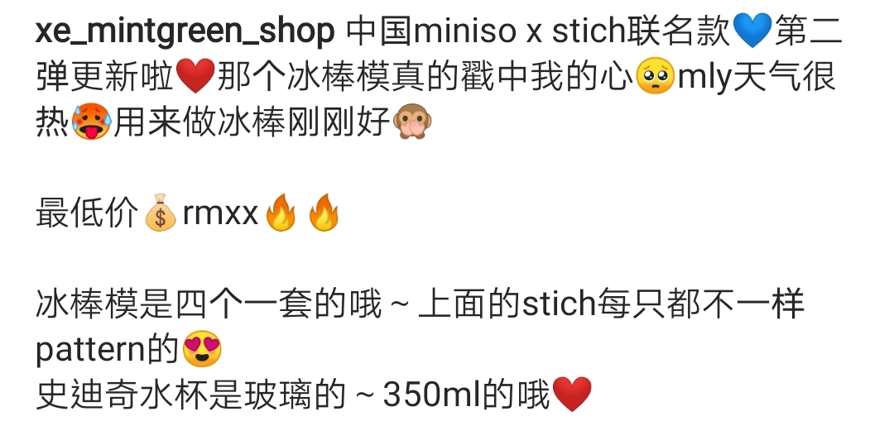The height and width of the screenshot is (426, 894).
Task: Click the money bag emoji
Action: click(161, 213)
